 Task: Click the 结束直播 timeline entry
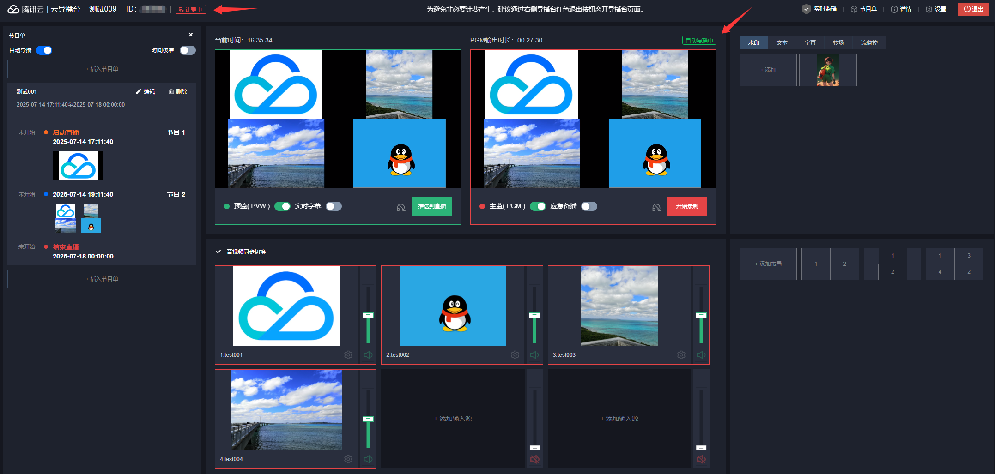point(66,247)
